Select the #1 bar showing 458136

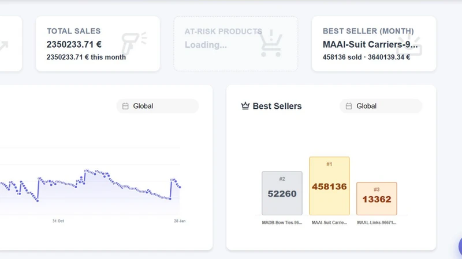(x=329, y=186)
